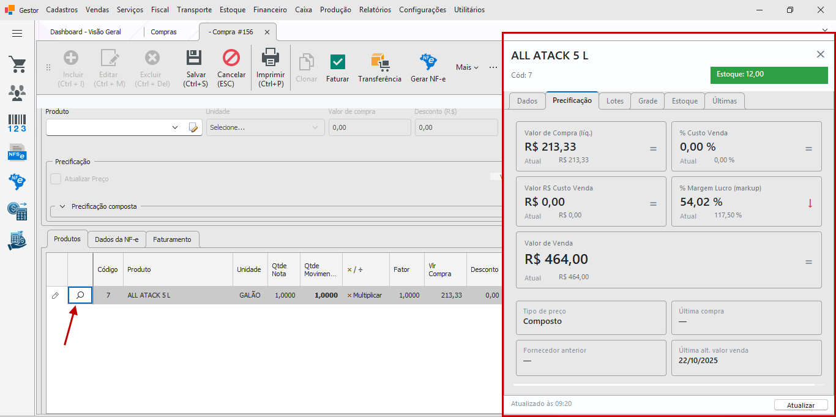Image resolution: width=836 pixels, height=417 pixels.
Task: Switch to Lotes tab in product panel
Action: (615, 101)
